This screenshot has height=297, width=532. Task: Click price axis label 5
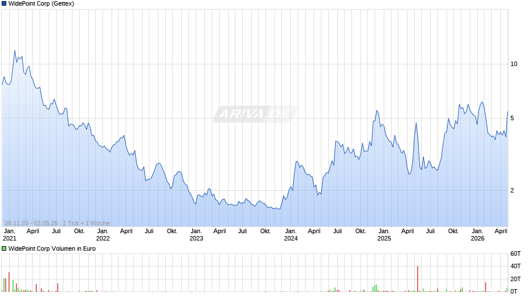pyautogui.click(x=512, y=118)
